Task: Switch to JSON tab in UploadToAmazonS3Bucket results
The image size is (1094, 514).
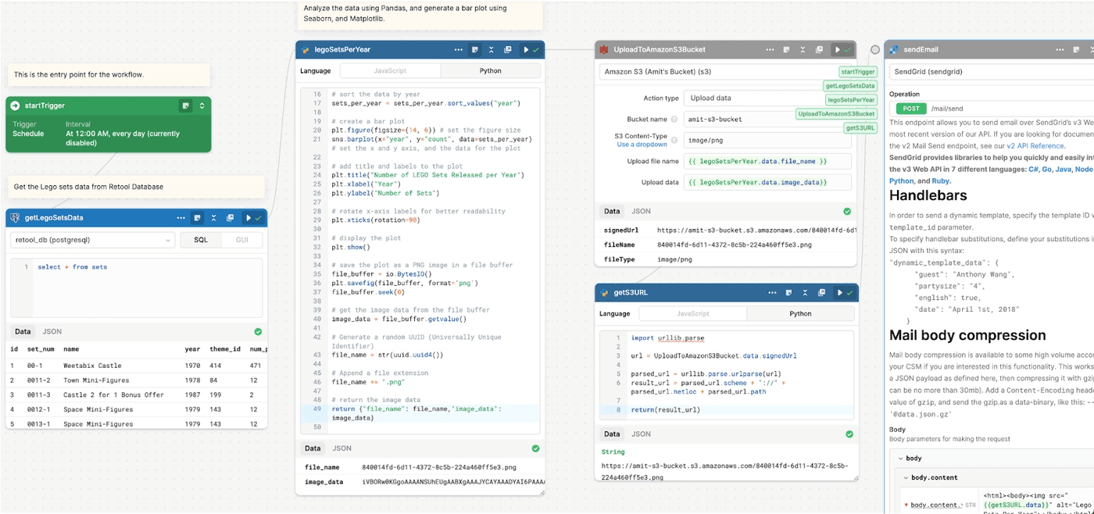Action: click(641, 211)
